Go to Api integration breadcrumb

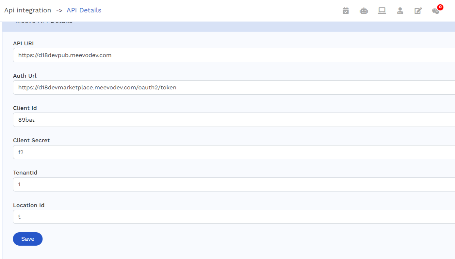pos(28,10)
